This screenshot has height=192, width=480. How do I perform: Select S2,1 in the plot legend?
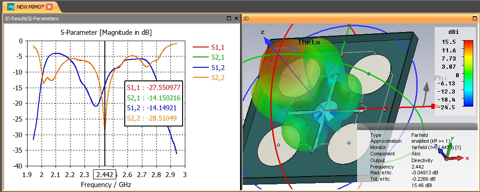pyautogui.click(x=218, y=57)
